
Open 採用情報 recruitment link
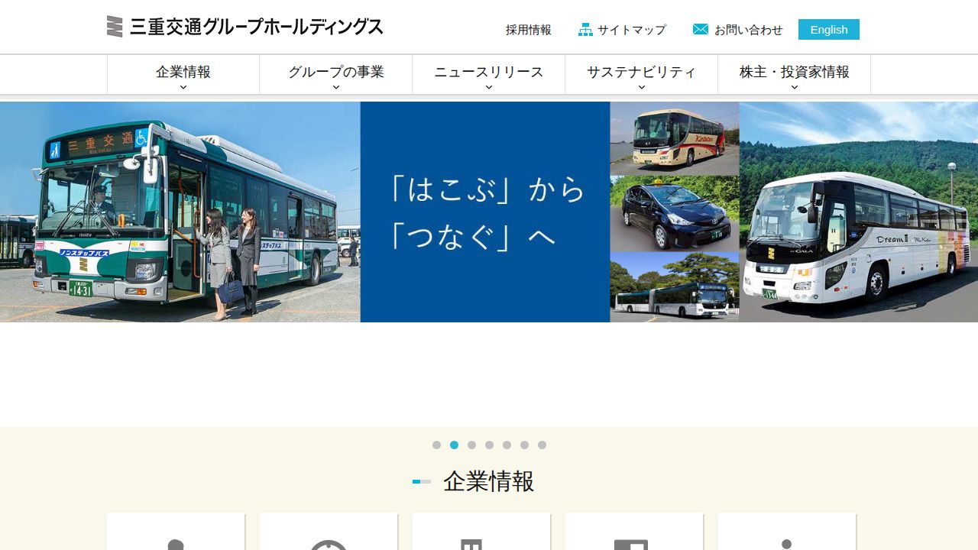(x=529, y=30)
